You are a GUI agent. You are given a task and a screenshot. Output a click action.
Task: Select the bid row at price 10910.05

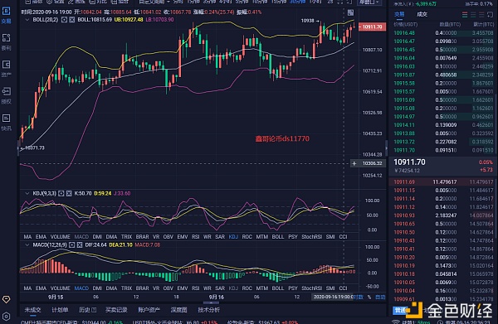point(442,283)
